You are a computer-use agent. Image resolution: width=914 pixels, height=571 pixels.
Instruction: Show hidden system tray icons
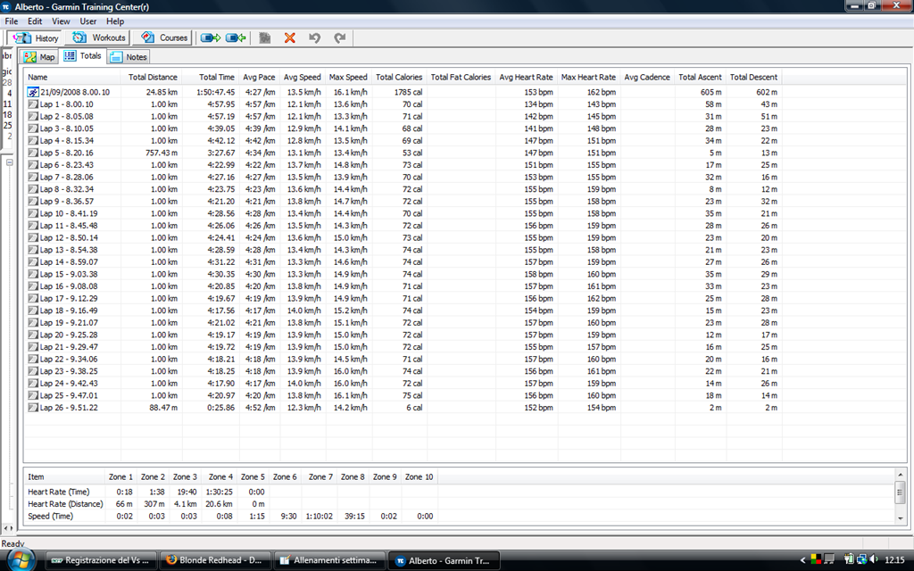click(802, 560)
